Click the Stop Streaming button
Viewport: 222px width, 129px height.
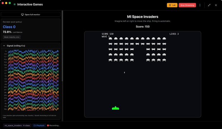pyautogui.click(x=187, y=5)
